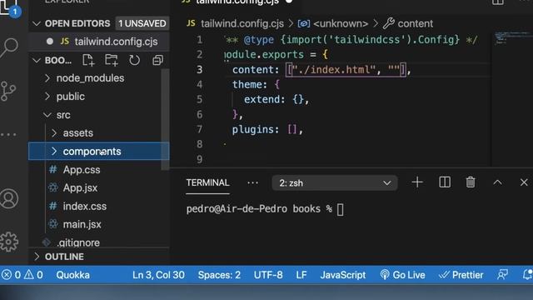
Task: Click Prettier status bar item
Action: (x=461, y=275)
